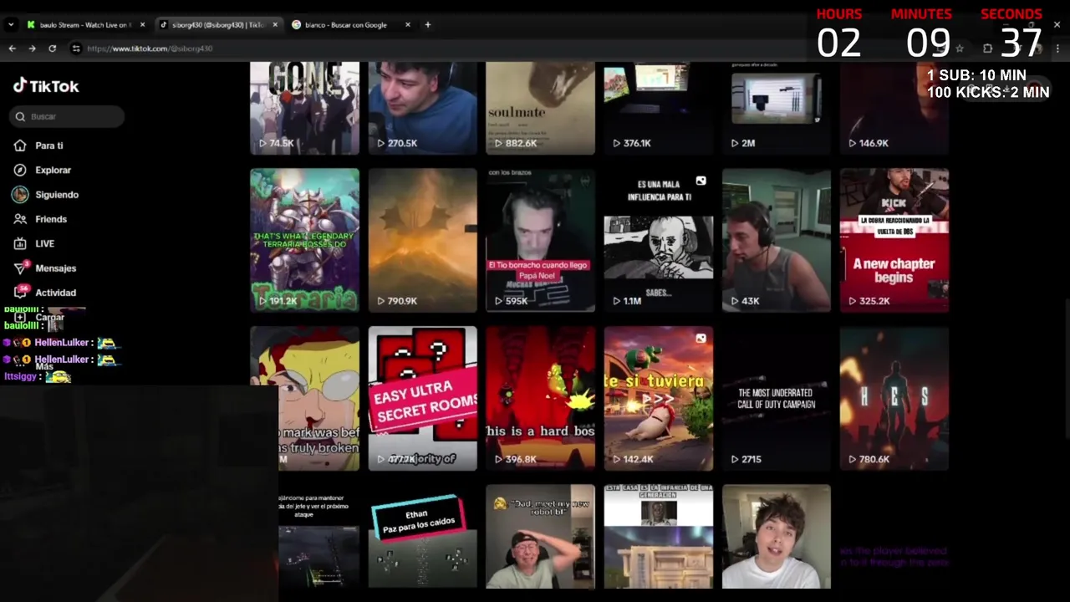
Task: Switch to the siborg430 TikTok tab
Action: (219, 25)
